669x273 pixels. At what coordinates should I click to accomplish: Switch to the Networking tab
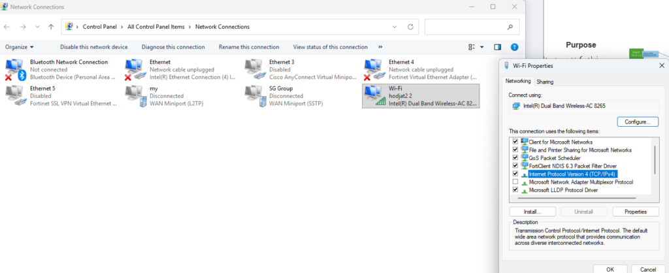518,81
